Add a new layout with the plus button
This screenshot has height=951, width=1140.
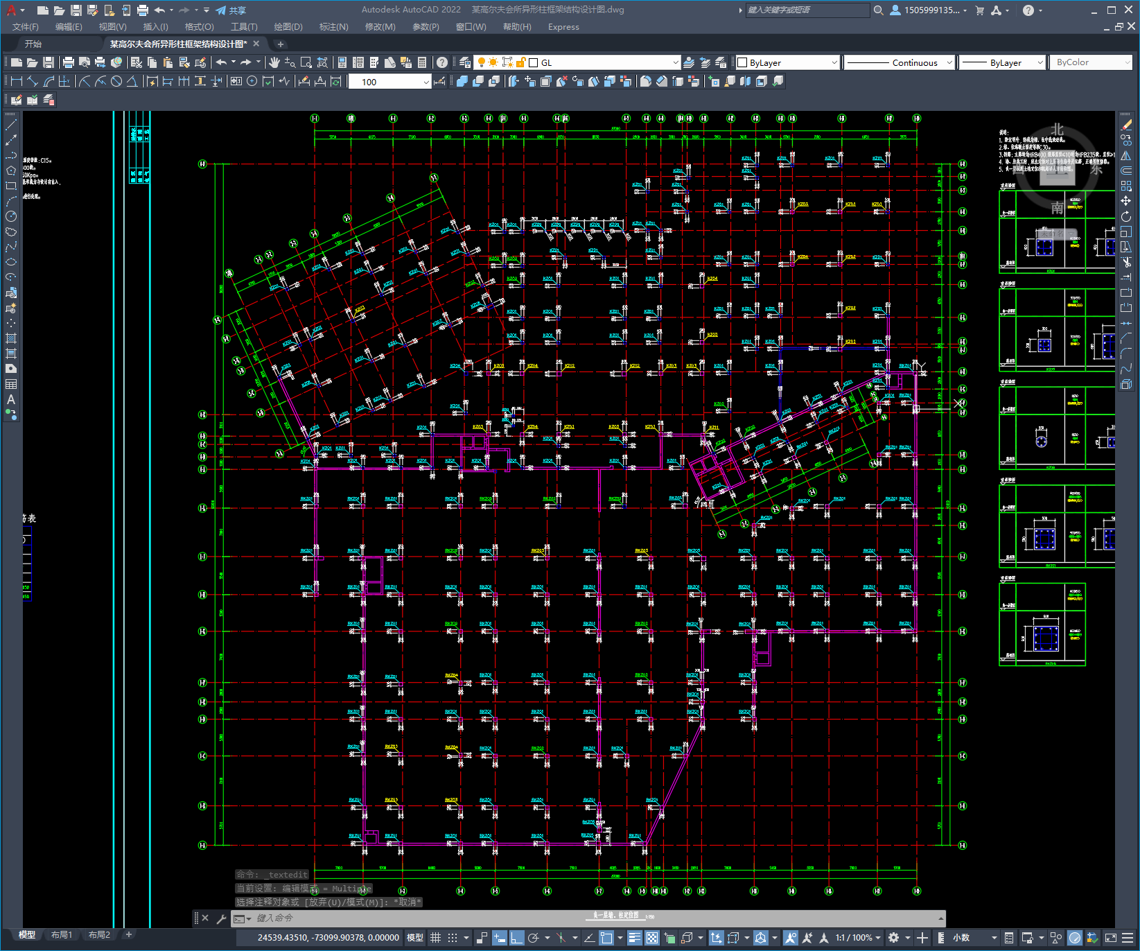point(128,934)
